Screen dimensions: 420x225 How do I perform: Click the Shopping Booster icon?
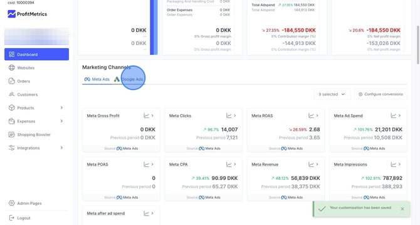pyautogui.click(x=11, y=134)
